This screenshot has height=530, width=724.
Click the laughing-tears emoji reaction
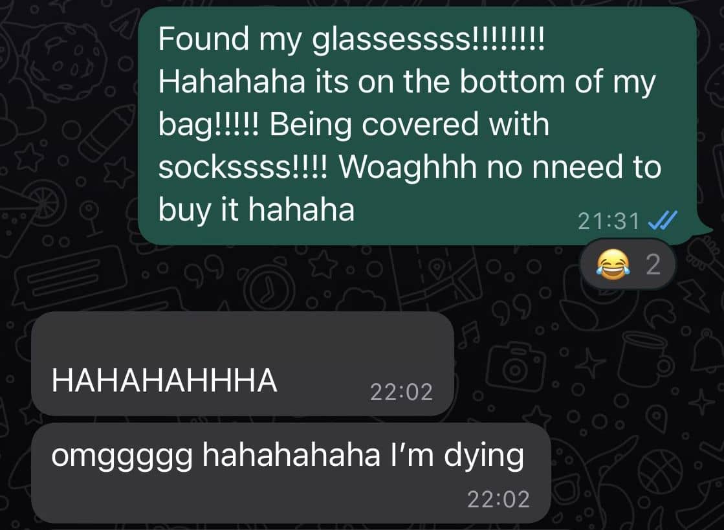[613, 265]
